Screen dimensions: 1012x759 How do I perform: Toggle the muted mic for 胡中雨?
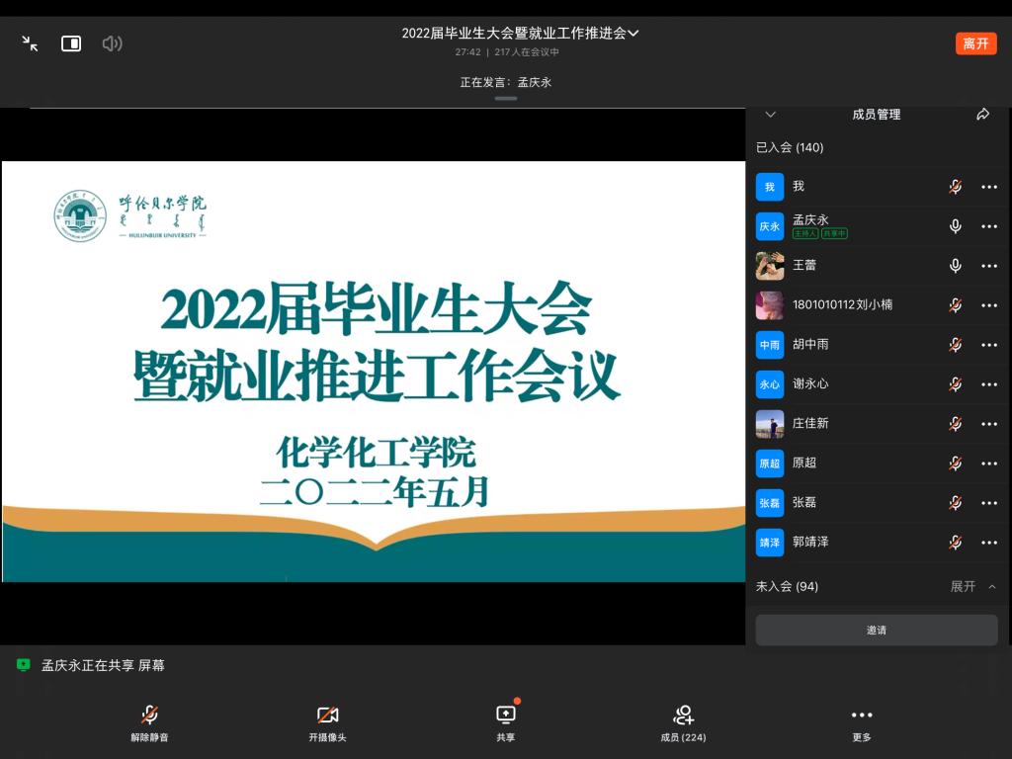coord(955,345)
